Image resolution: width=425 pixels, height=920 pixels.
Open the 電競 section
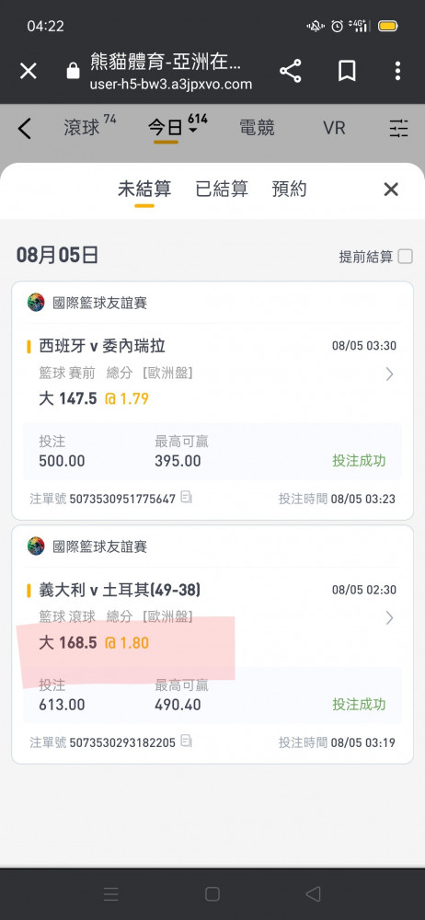(x=257, y=128)
